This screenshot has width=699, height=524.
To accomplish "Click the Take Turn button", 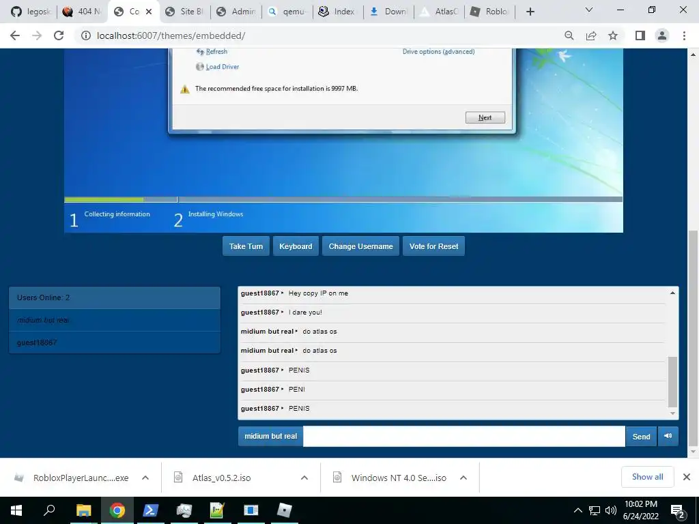I will tap(246, 246).
